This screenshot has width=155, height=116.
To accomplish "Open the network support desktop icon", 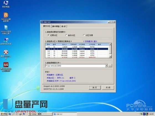I will coord(6,41).
